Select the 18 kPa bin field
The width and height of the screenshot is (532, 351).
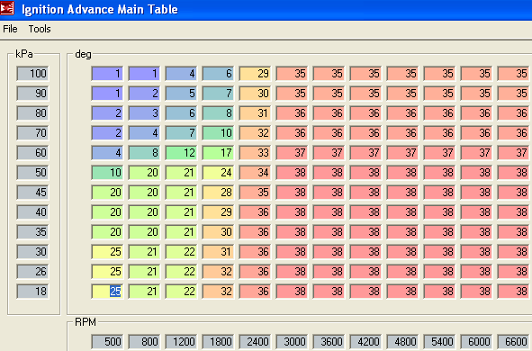(32, 292)
